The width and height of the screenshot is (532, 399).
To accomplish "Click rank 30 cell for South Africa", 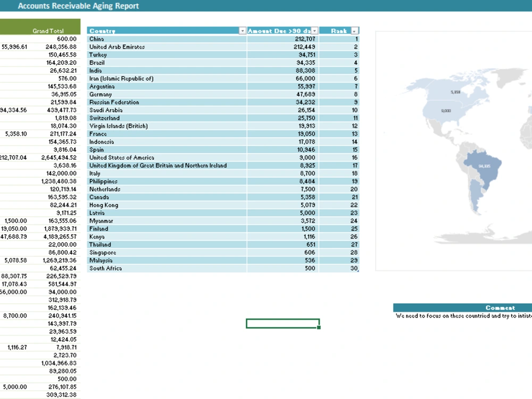I will [339, 268].
